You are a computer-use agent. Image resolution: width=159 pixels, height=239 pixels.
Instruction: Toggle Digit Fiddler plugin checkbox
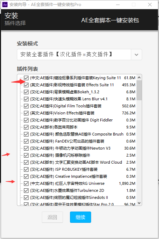tap(26, 120)
